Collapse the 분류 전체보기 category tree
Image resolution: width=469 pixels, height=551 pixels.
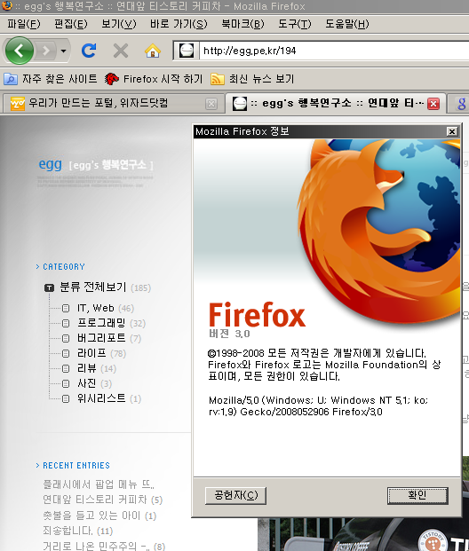click(49, 288)
